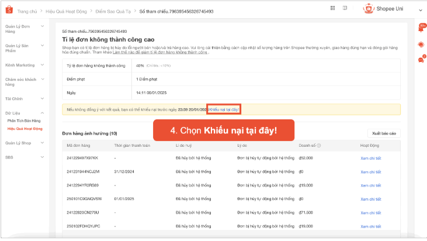Click the đ71.500 revenue value
The width and height of the screenshot is (427, 241).
coord(306,213)
